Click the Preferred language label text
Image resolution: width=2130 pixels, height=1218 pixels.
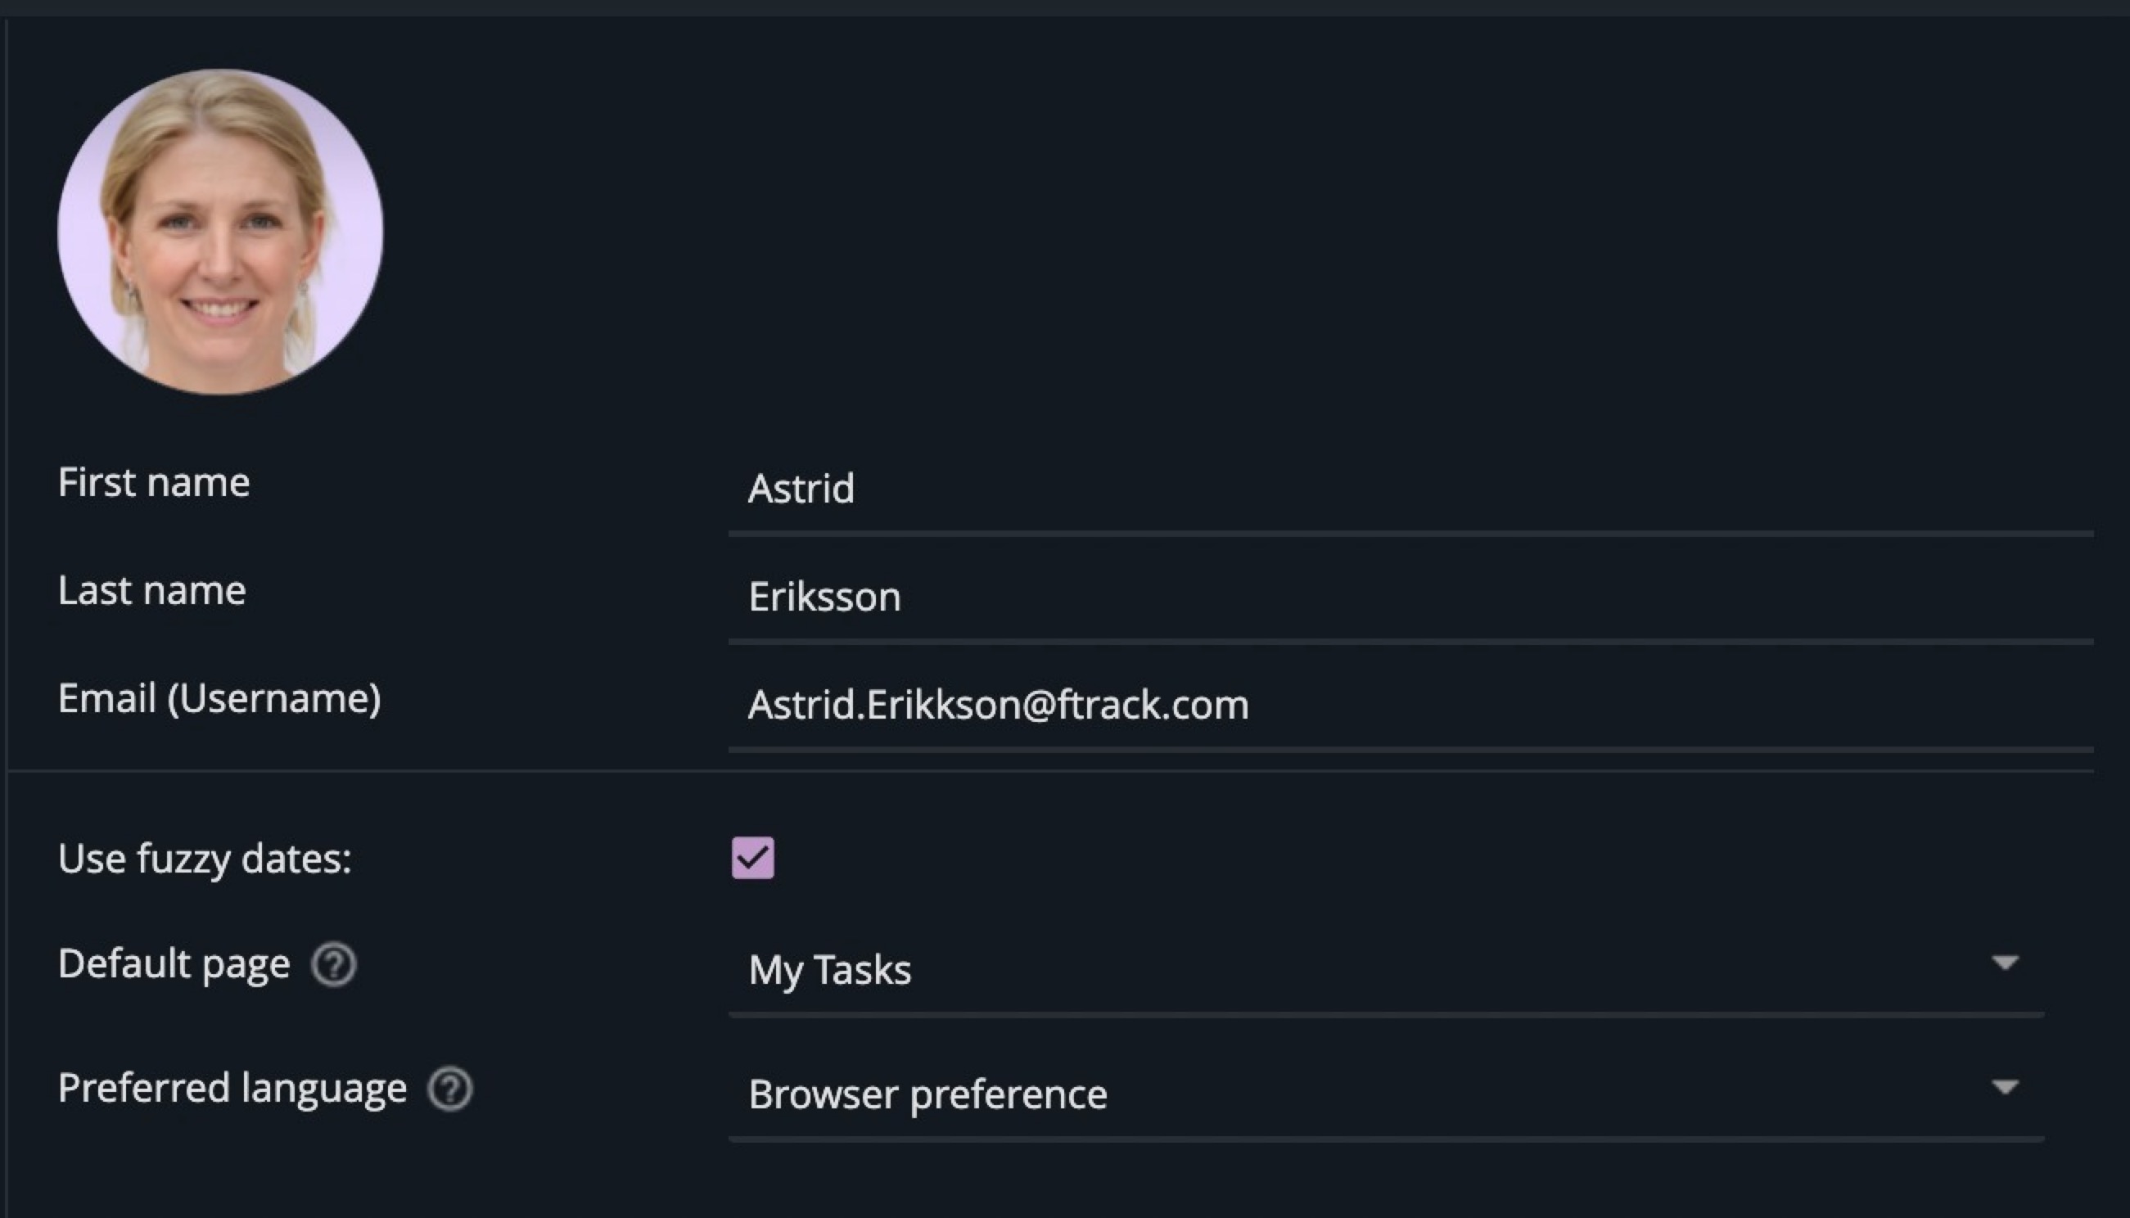232,1089
